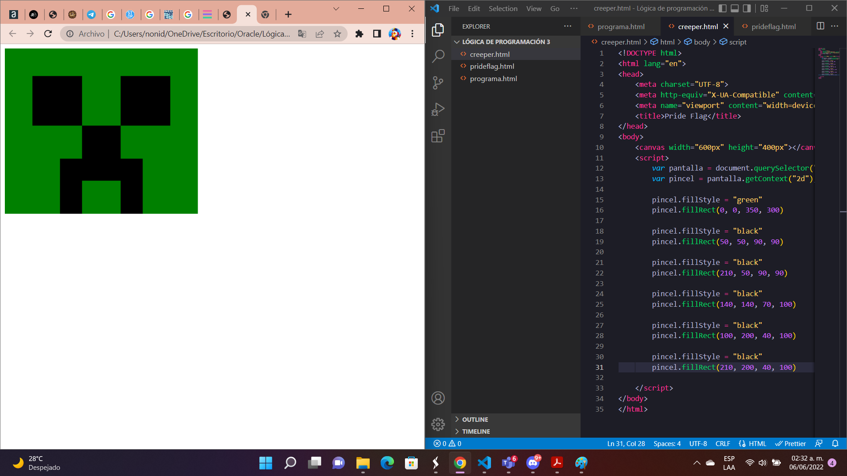Bookmark this page with the star icon
Image resolution: width=847 pixels, height=476 pixels.
click(337, 33)
